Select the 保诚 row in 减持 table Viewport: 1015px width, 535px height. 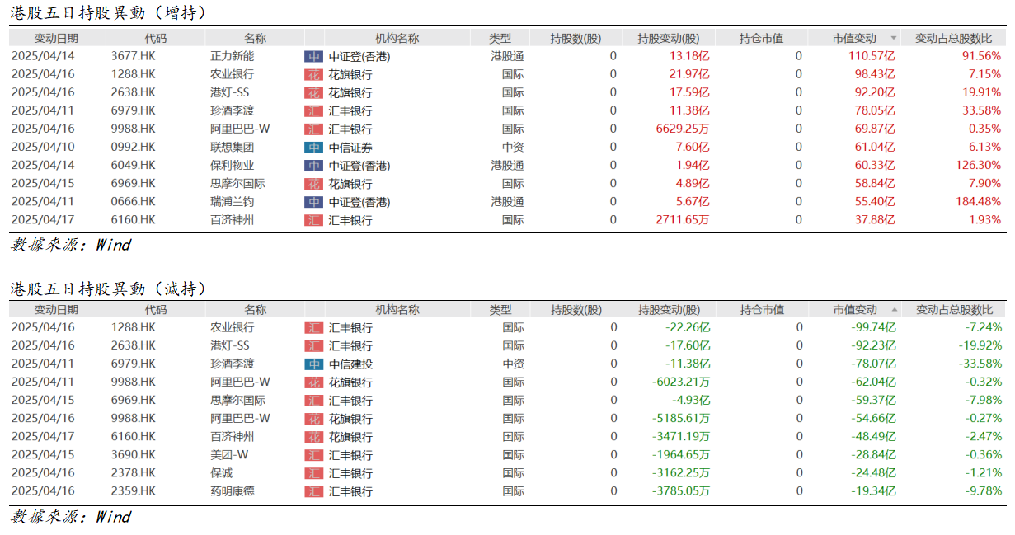click(222, 472)
